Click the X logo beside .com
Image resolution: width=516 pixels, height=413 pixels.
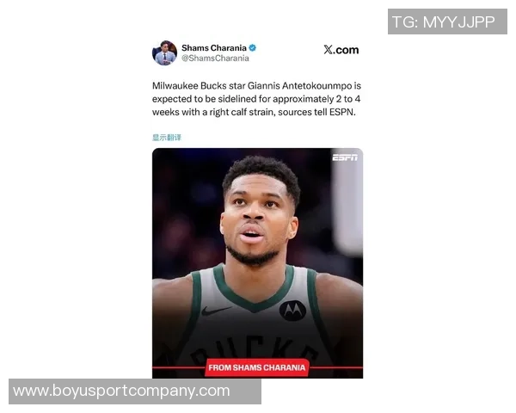pyautogui.click(x=328, y=50)
